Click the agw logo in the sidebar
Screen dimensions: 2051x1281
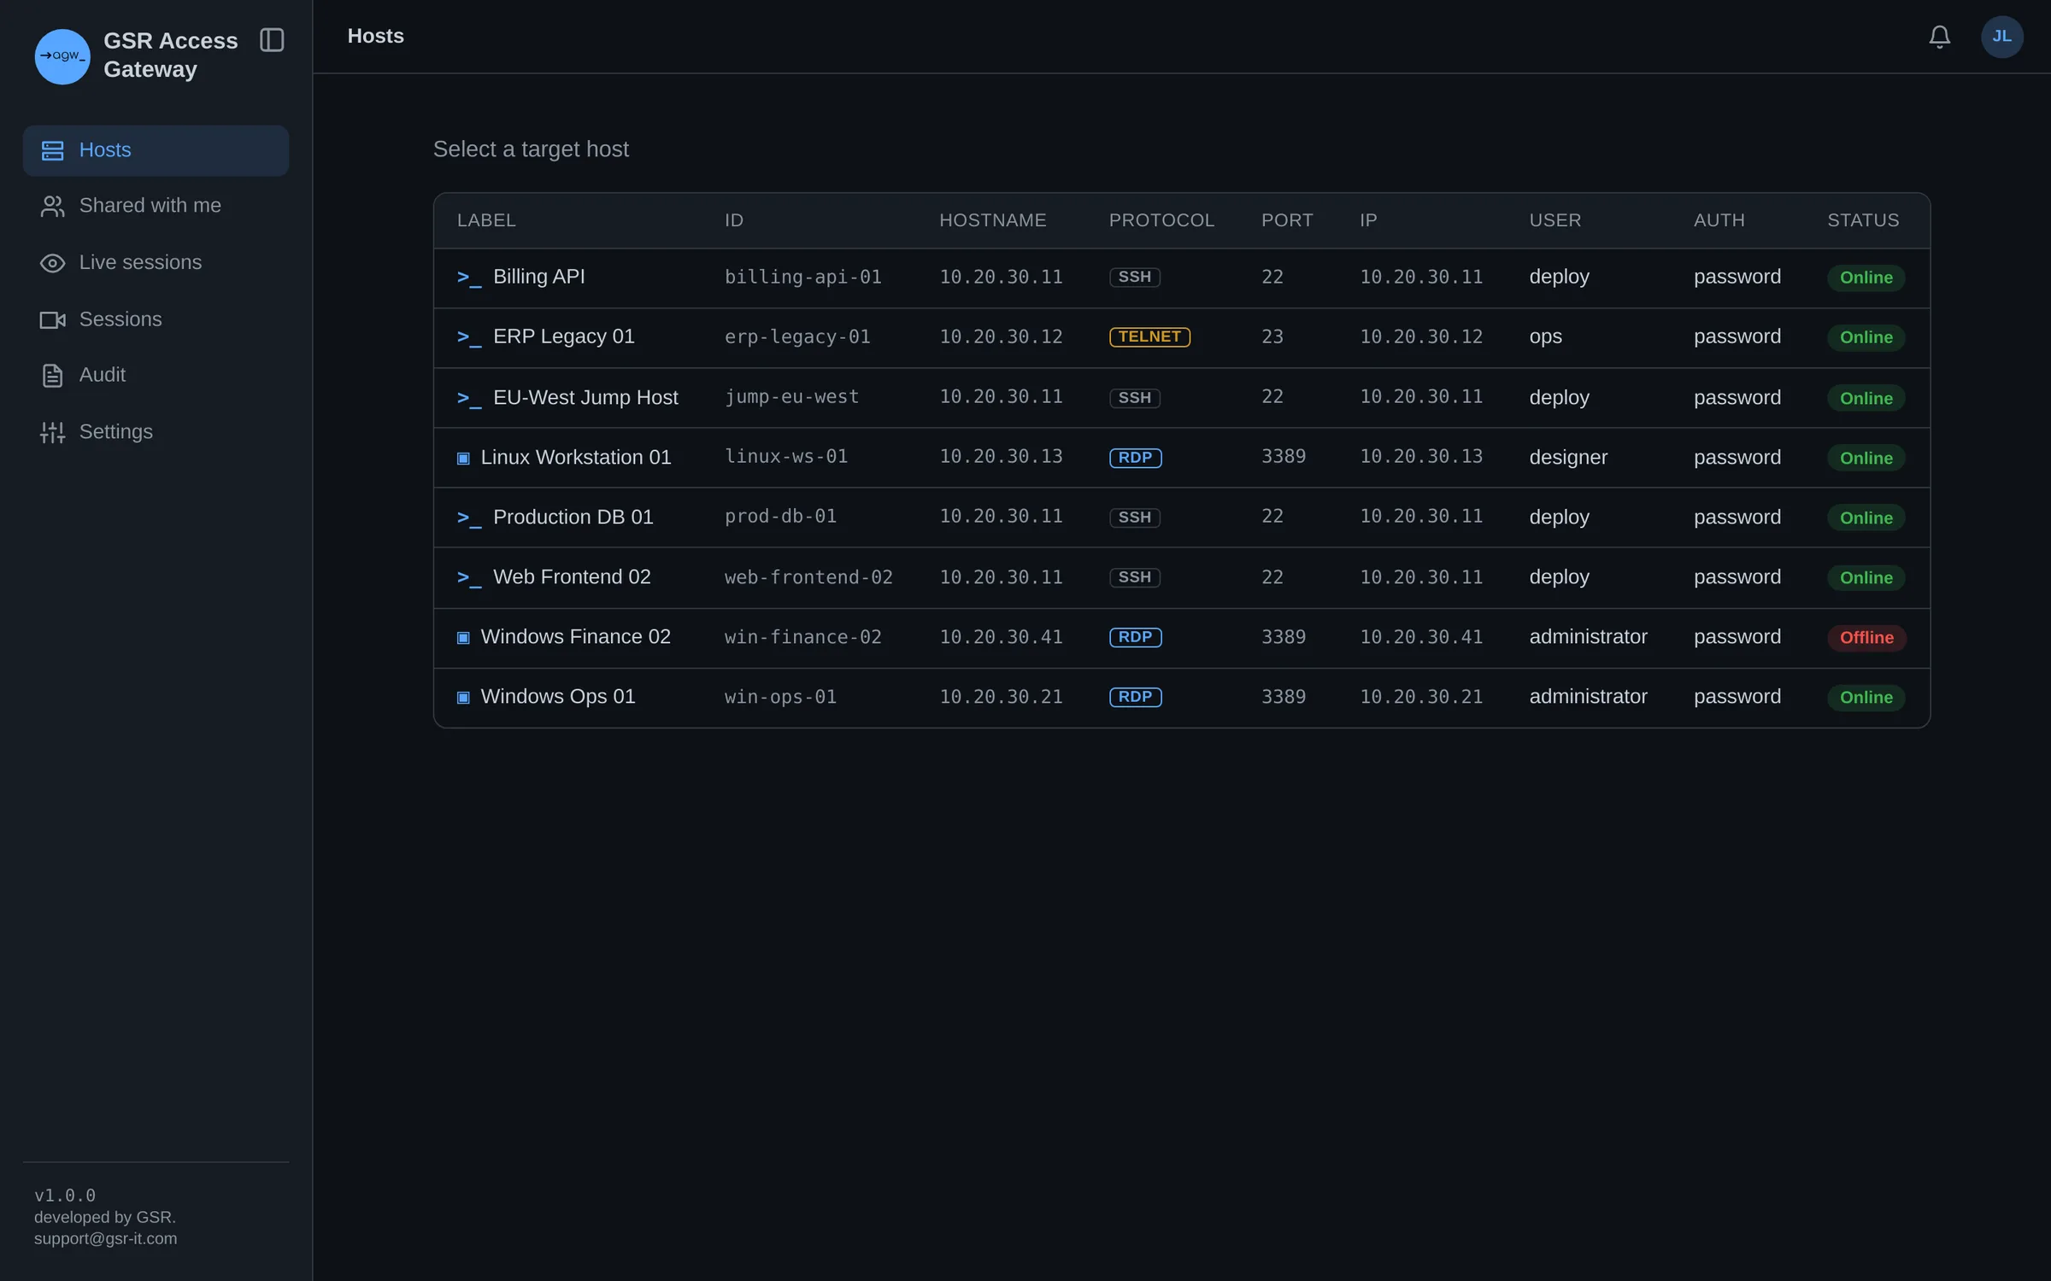click(x=62, y=56)
